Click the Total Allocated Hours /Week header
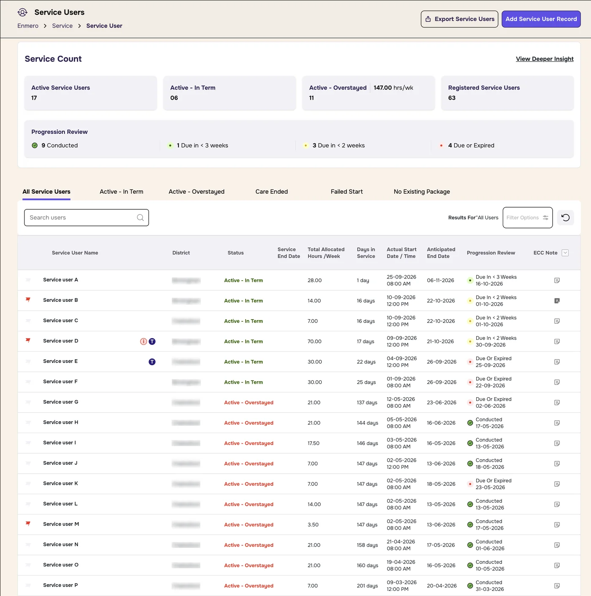Image resolution: width=591 pixels, height=596 pixels. tap(326, 253)
